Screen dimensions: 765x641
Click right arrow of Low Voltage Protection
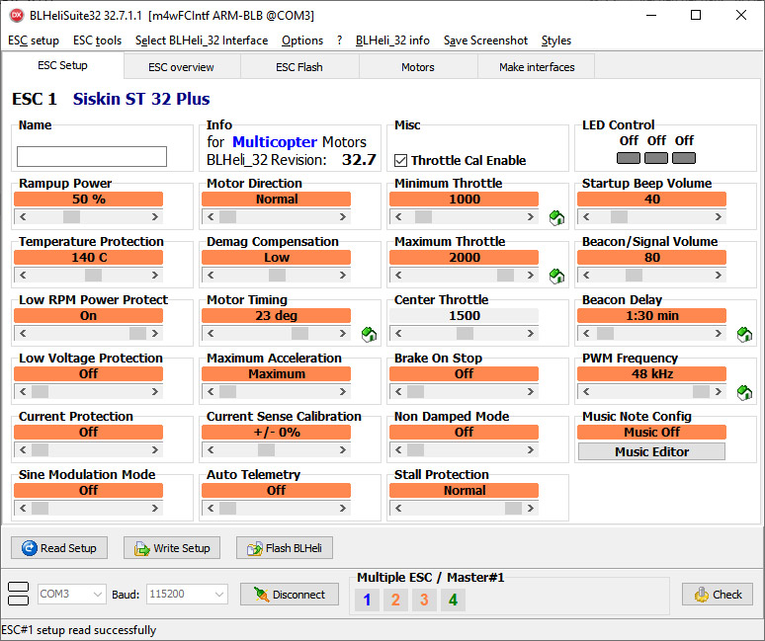click(x=154, y=392)
